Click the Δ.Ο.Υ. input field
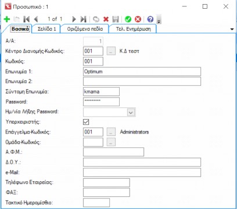 coord(142,162)
